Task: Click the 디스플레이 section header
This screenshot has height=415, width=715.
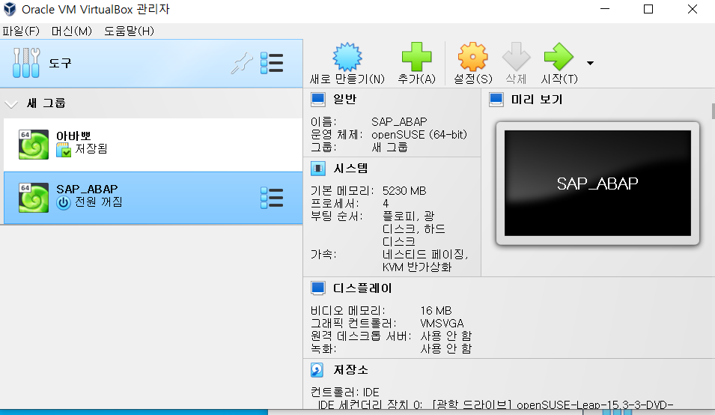Action: tap(362, 288)
